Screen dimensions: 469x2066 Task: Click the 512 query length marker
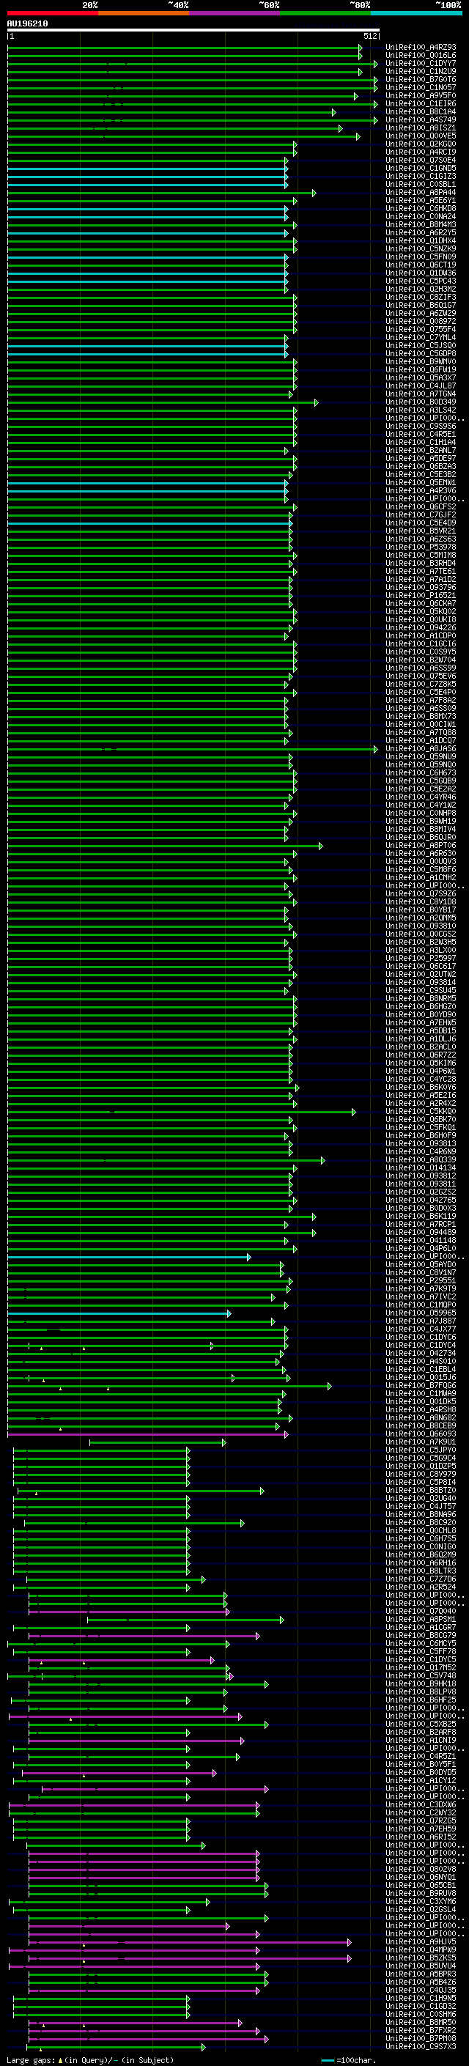coord(370,36)
